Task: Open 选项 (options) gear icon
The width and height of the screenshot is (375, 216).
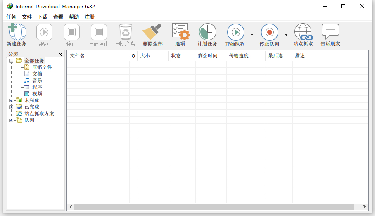Action: 181,31
